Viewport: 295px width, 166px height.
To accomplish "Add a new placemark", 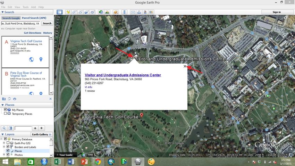I will tap(68, 12).
